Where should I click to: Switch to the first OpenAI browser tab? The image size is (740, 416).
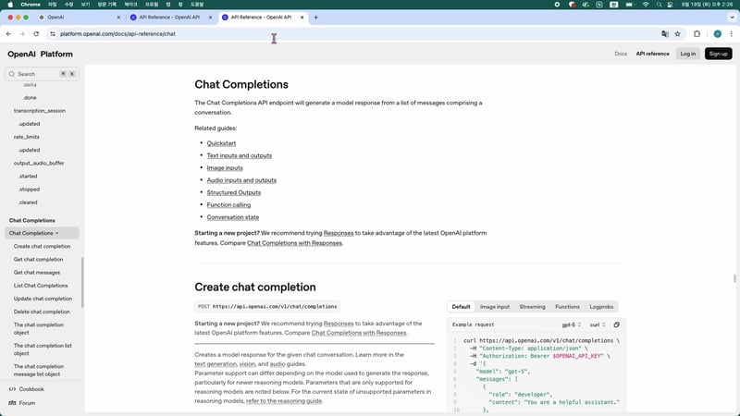point(74,17)
